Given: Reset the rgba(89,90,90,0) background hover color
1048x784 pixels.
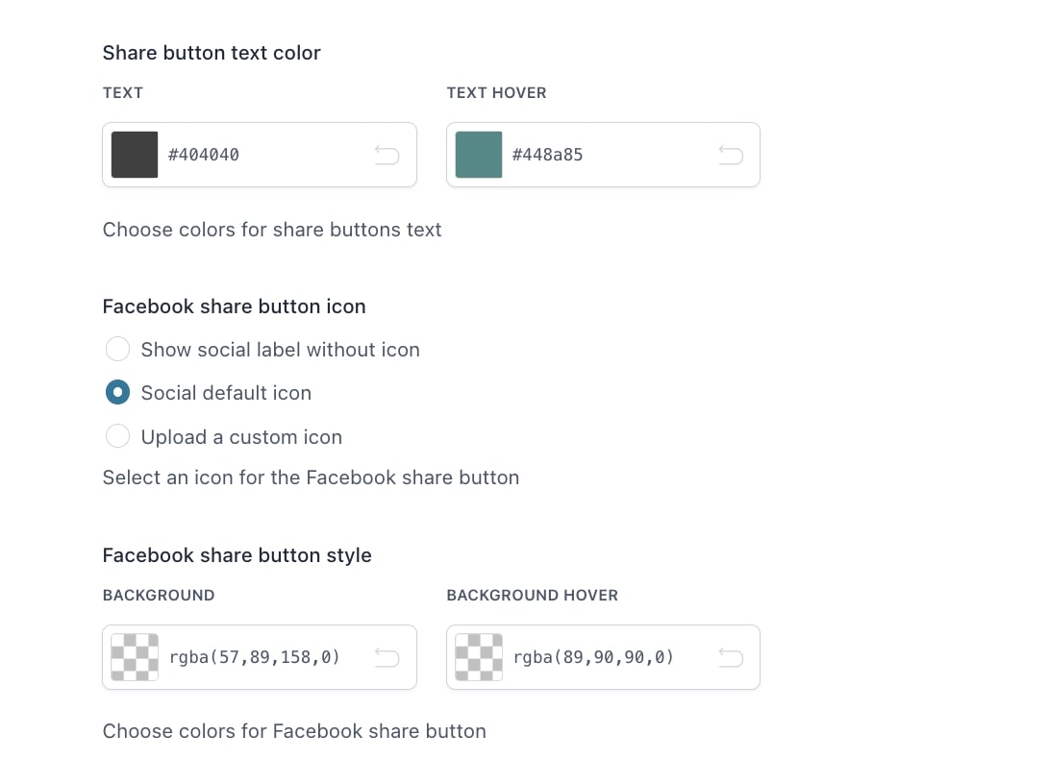Looking at the screenshot, I should click(x=731, y=658).
